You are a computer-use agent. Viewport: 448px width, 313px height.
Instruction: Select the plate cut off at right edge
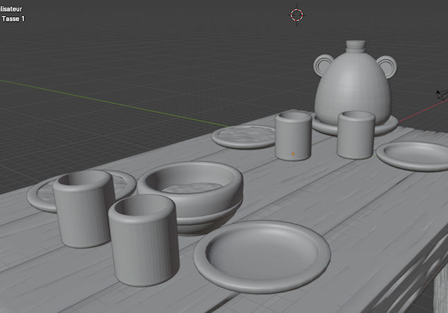[415, 156]
